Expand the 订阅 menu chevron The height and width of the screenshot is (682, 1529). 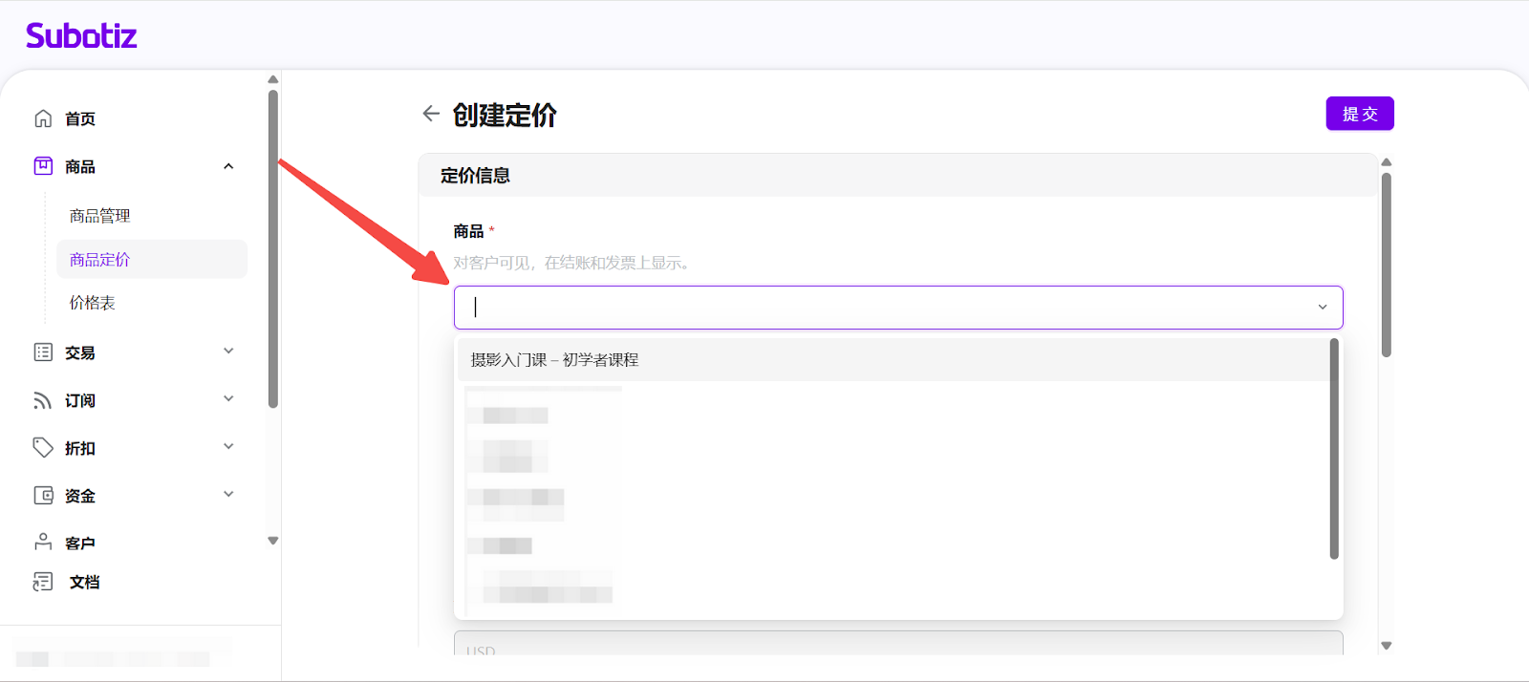coord(228,399)
